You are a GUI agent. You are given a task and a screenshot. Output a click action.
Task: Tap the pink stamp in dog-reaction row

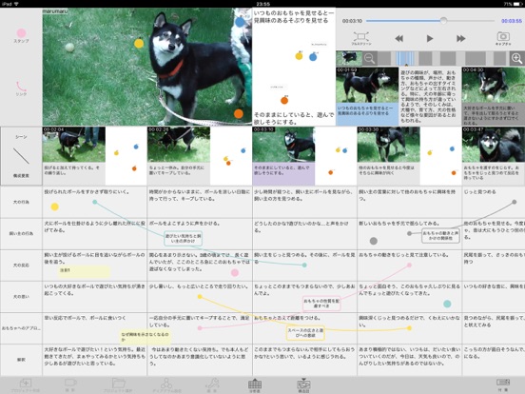[235, 273]
